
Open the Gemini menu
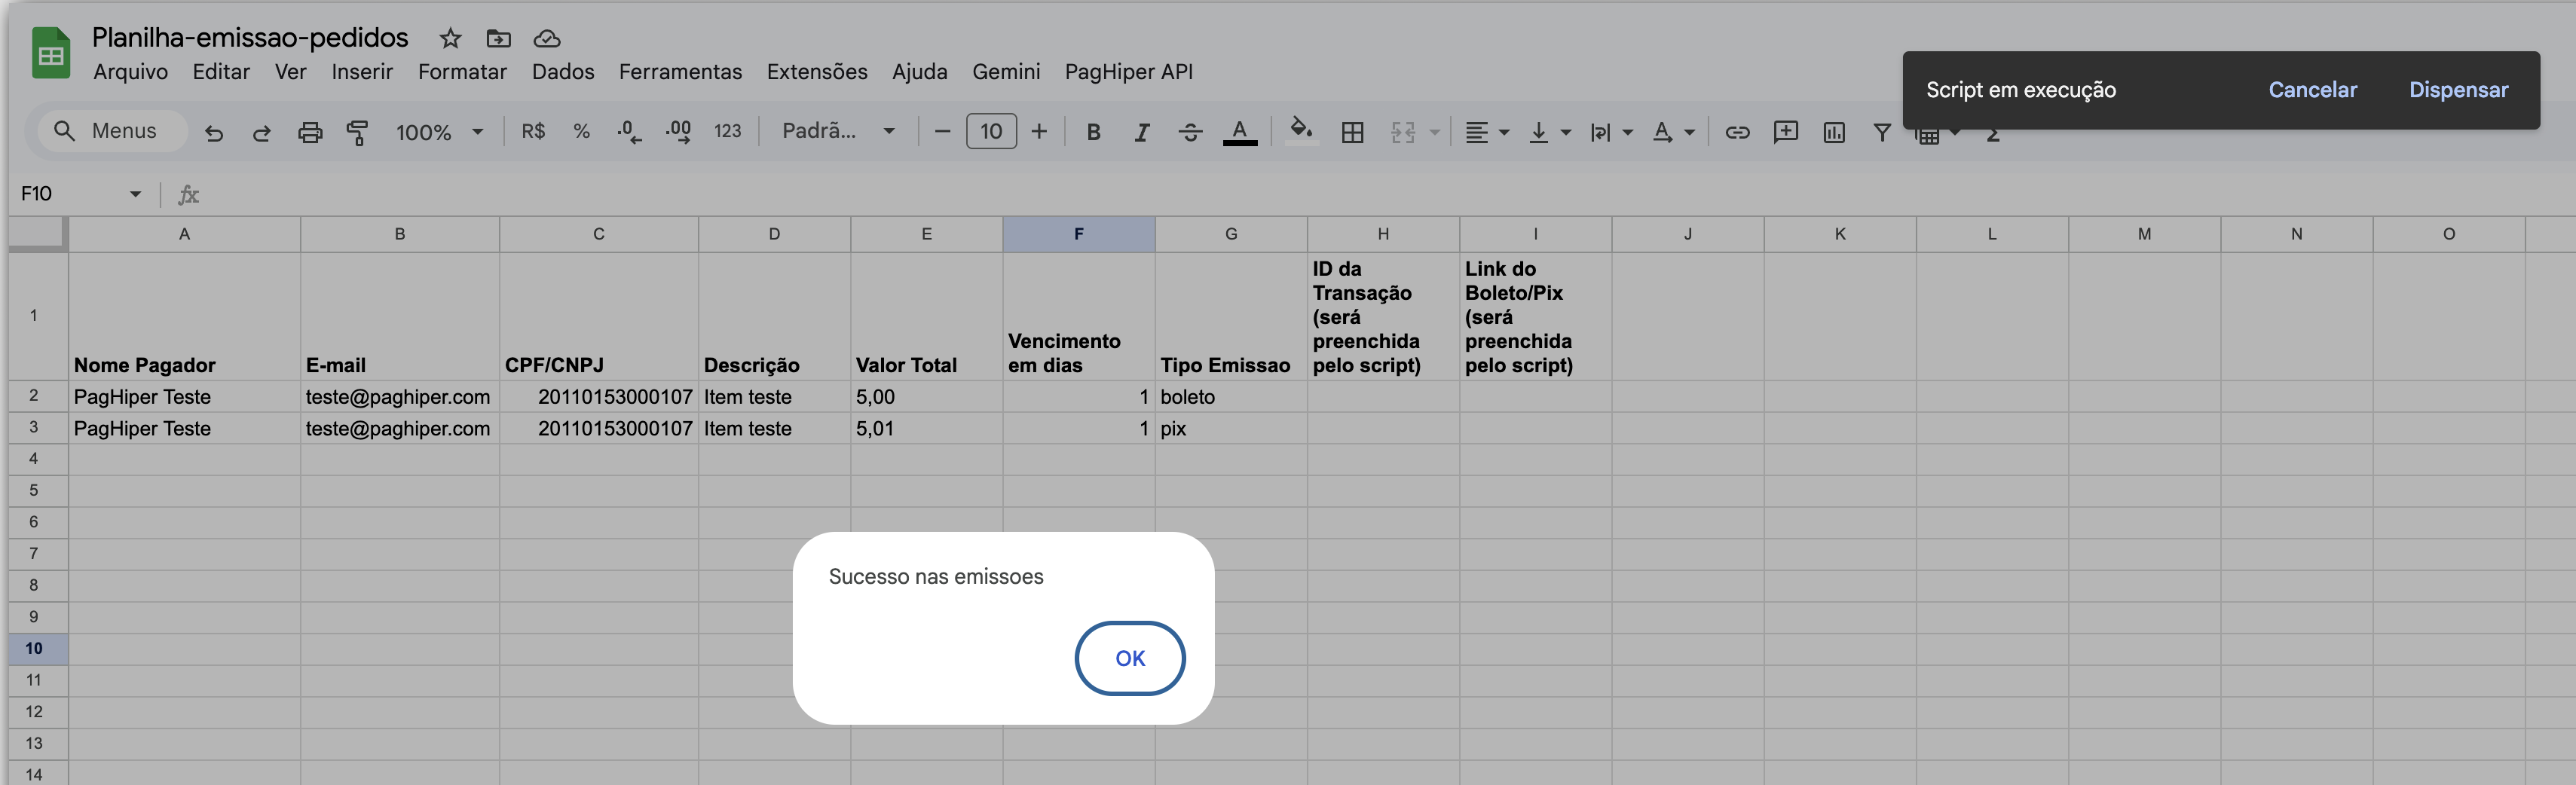coord(1006,72)
